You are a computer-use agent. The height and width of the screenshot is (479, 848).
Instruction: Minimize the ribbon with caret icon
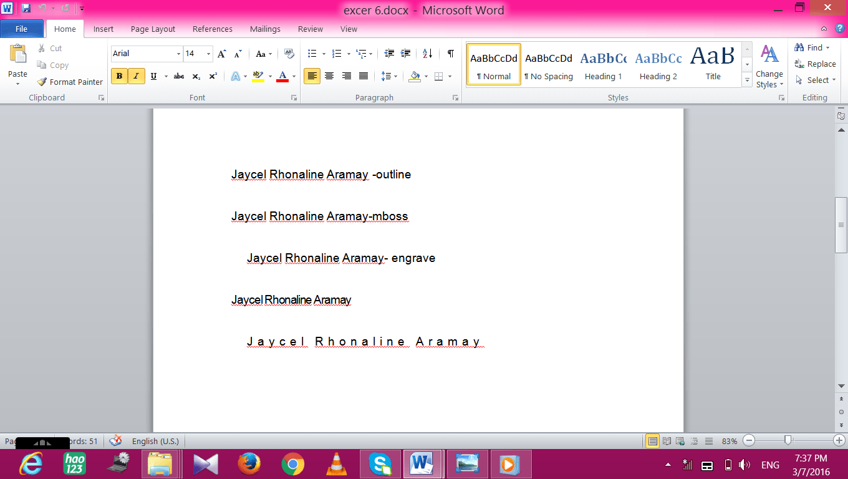824,29
